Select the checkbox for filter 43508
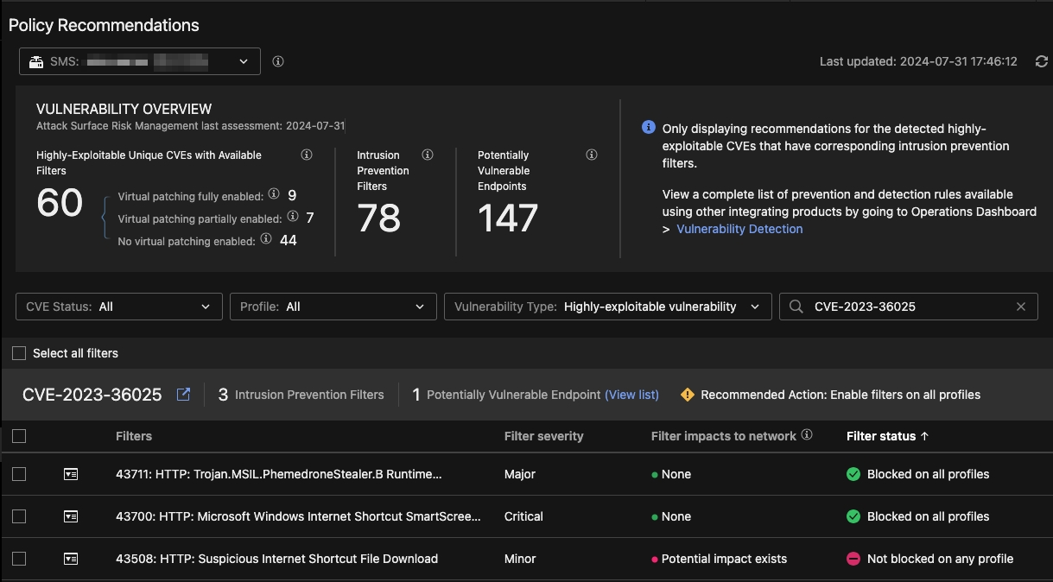 pyautogui.click(x=19, y=559)
